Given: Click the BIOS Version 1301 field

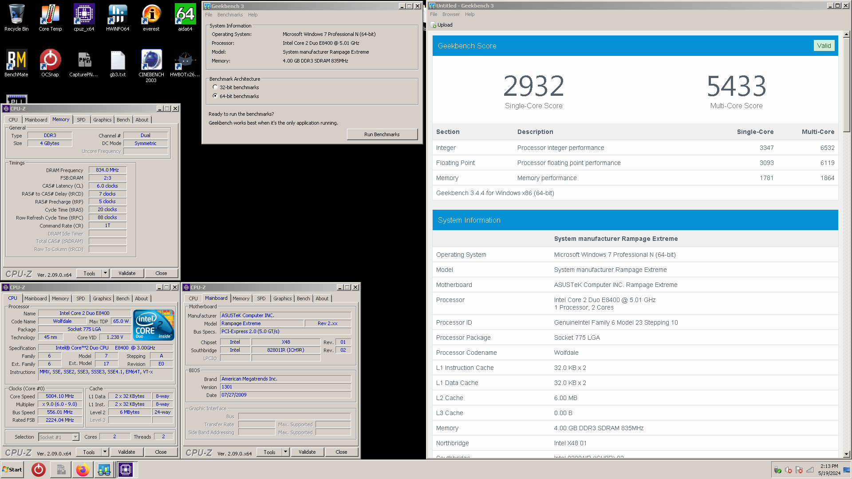Looking at the screenshot, I should tap(285, 387).
